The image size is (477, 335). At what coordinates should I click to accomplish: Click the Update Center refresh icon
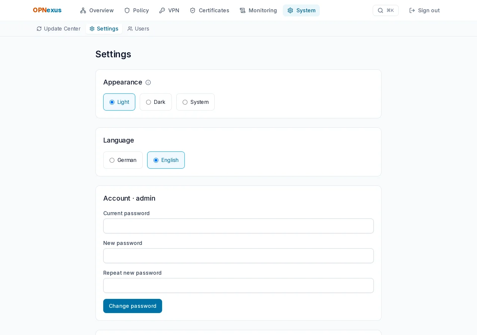39,29
